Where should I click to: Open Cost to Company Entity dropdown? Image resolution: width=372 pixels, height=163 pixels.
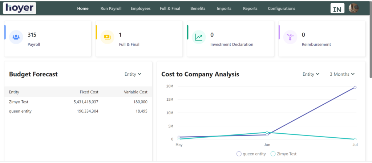pos(311,74)
